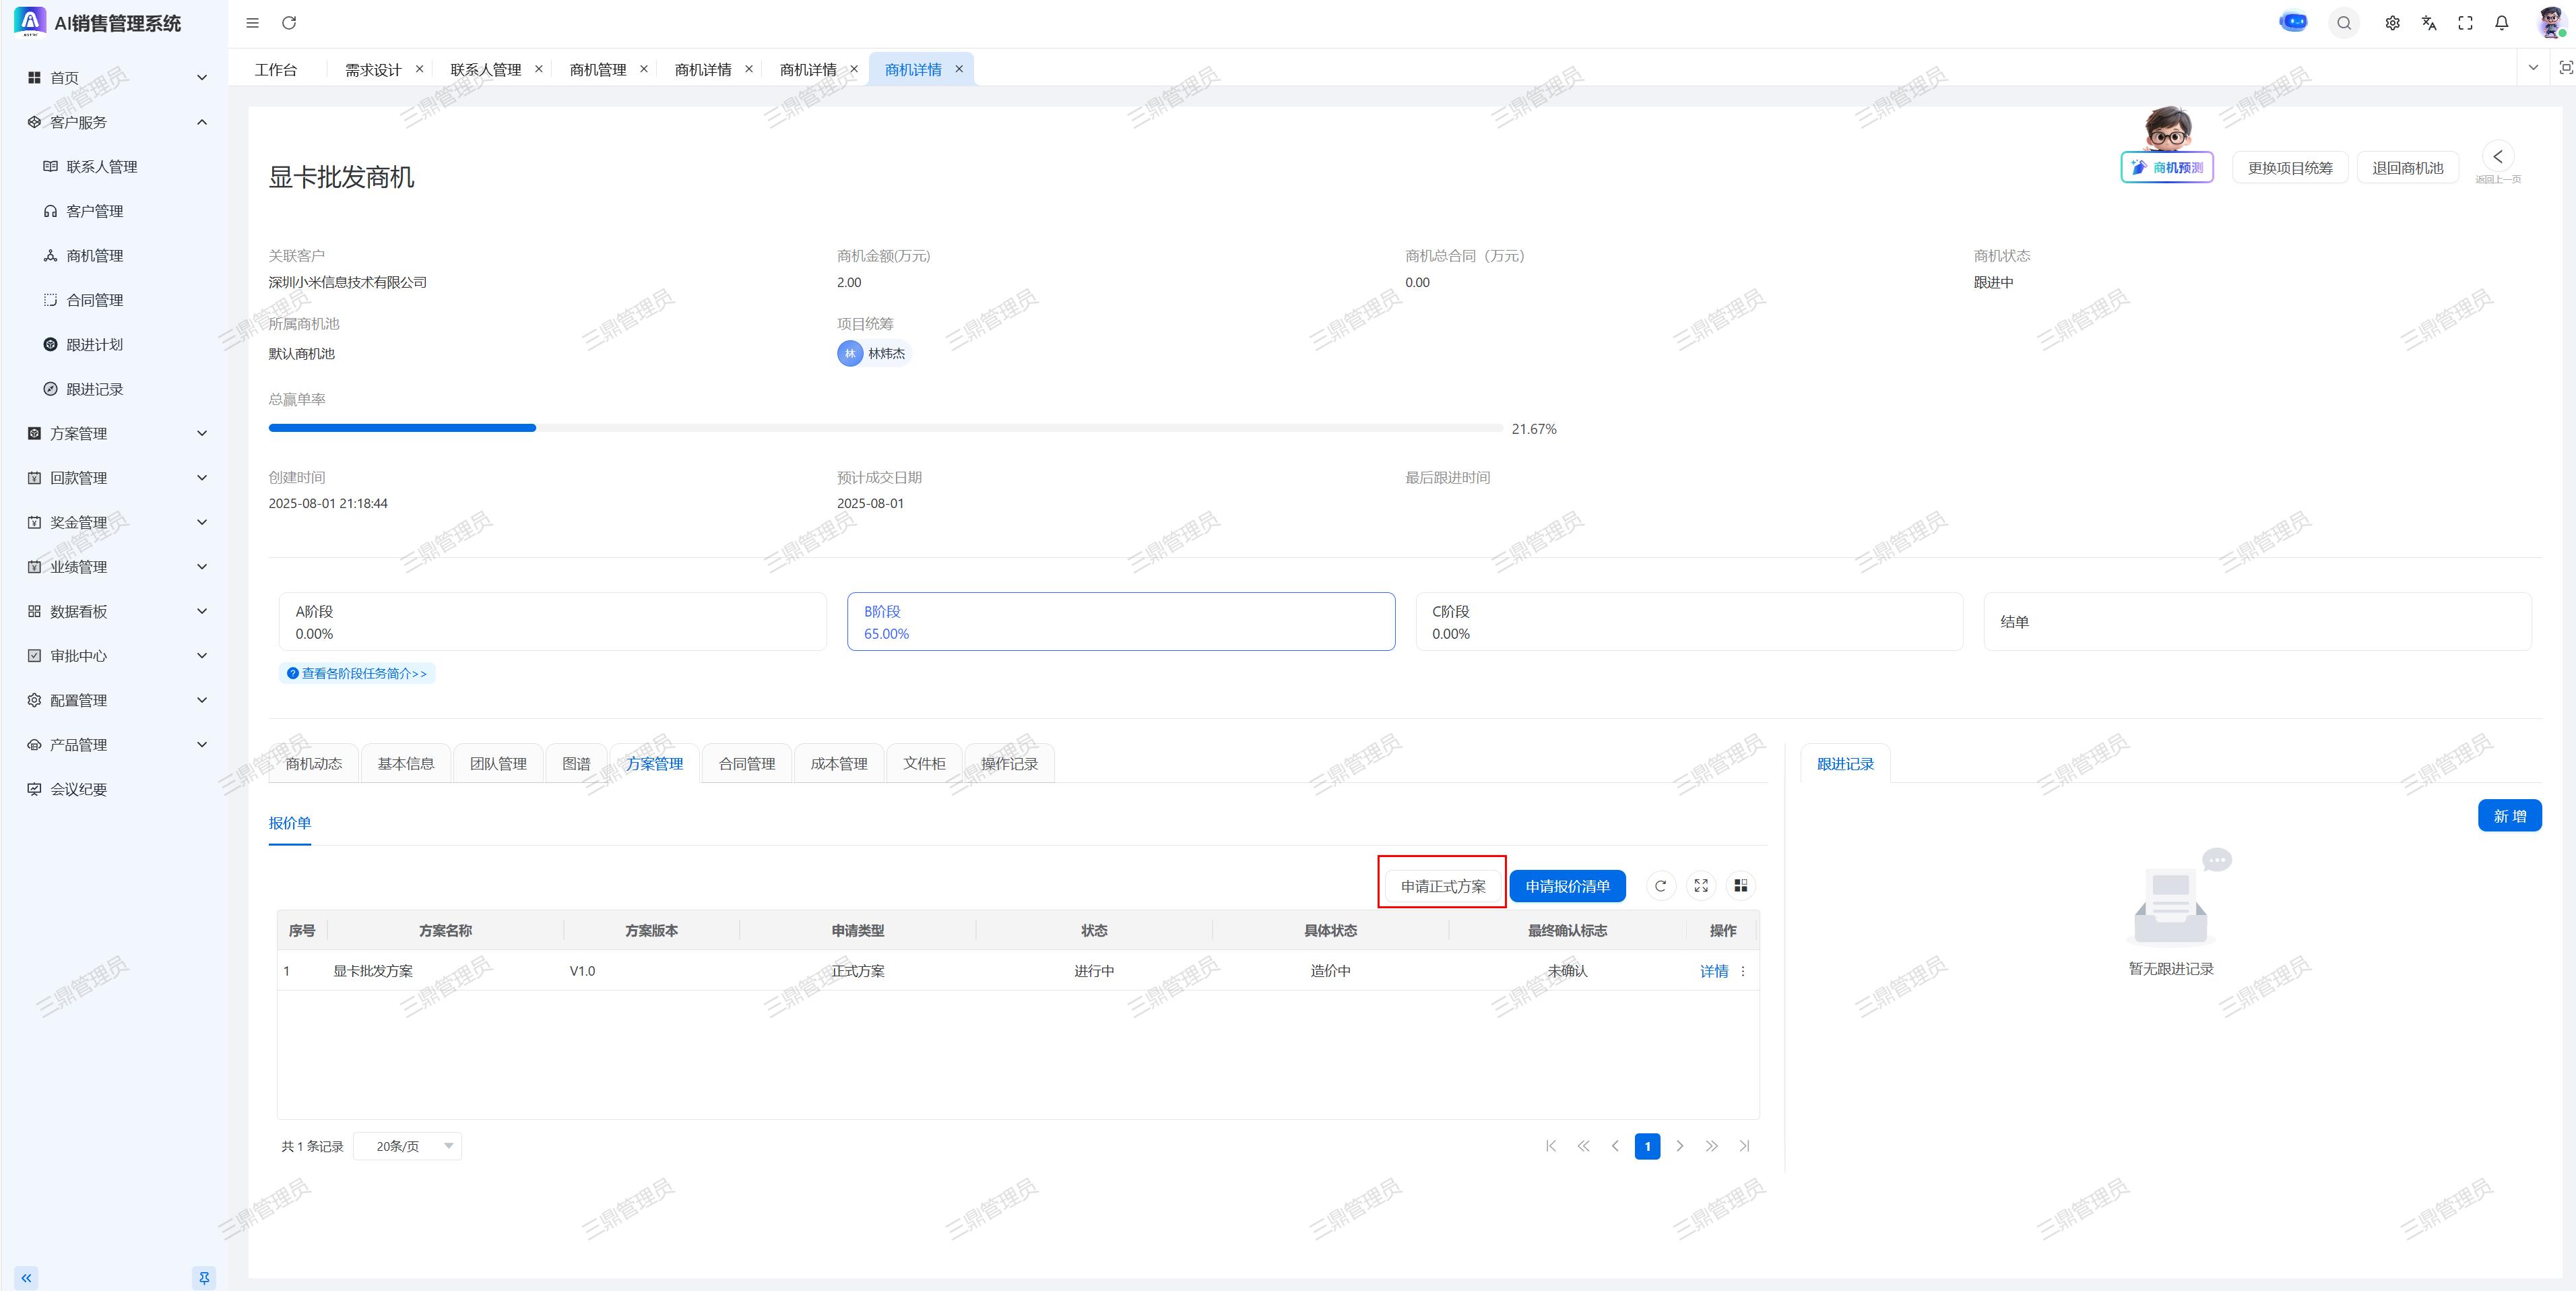Open 跟进计划 in the sidebar

94,345
